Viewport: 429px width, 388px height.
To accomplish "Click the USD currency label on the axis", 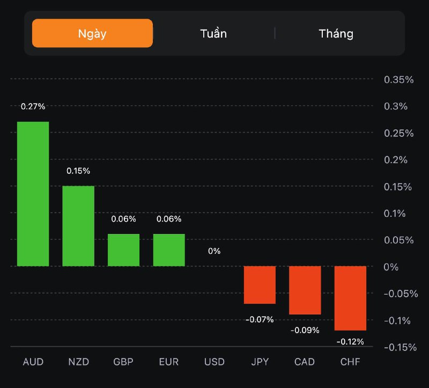I will [214, 362].
